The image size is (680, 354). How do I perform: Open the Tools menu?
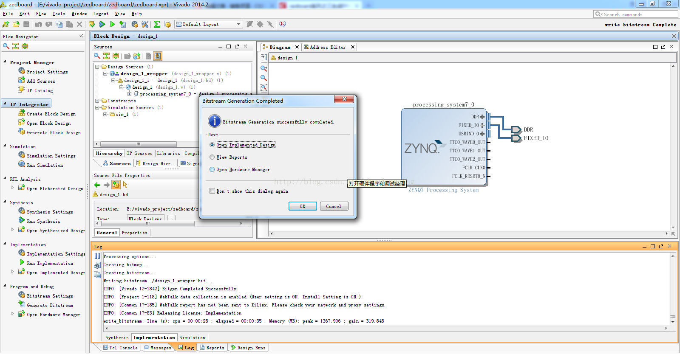(x=59, y=14)
